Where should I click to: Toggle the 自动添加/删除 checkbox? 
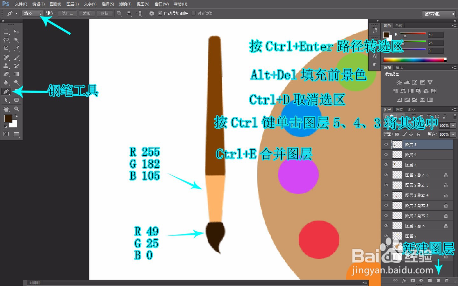click(160, 13)
